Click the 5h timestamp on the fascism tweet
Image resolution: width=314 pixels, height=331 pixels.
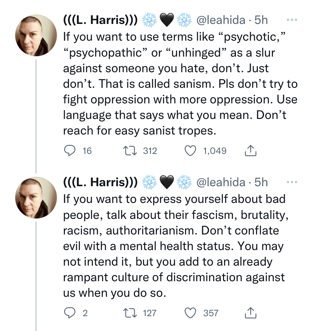(261, 182)
